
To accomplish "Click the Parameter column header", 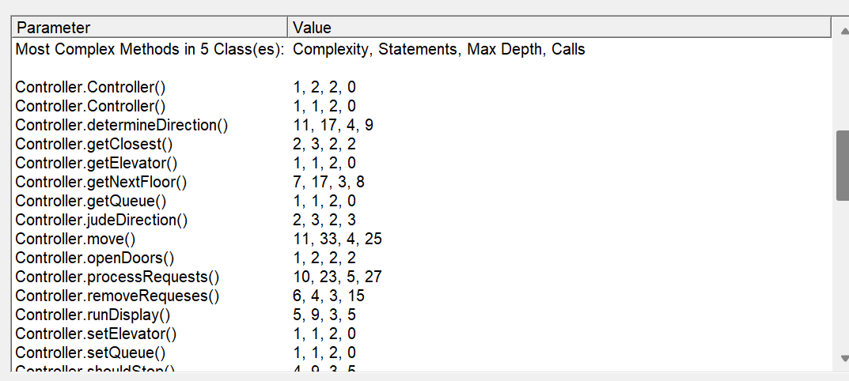I will [150, 28].
